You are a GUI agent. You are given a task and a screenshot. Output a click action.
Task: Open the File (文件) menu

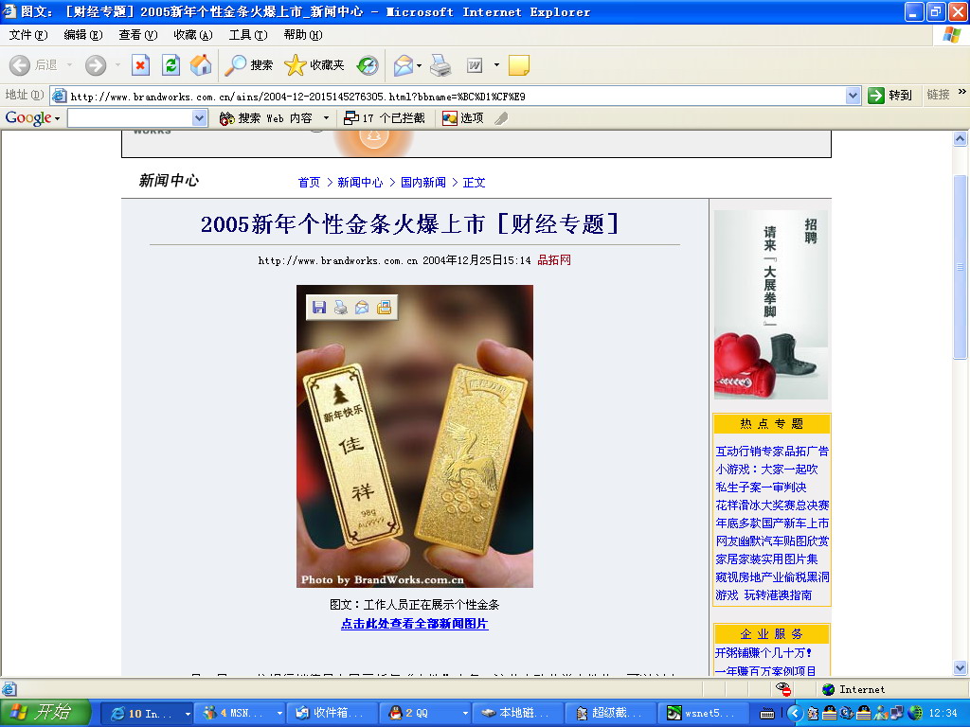(27, 35)
